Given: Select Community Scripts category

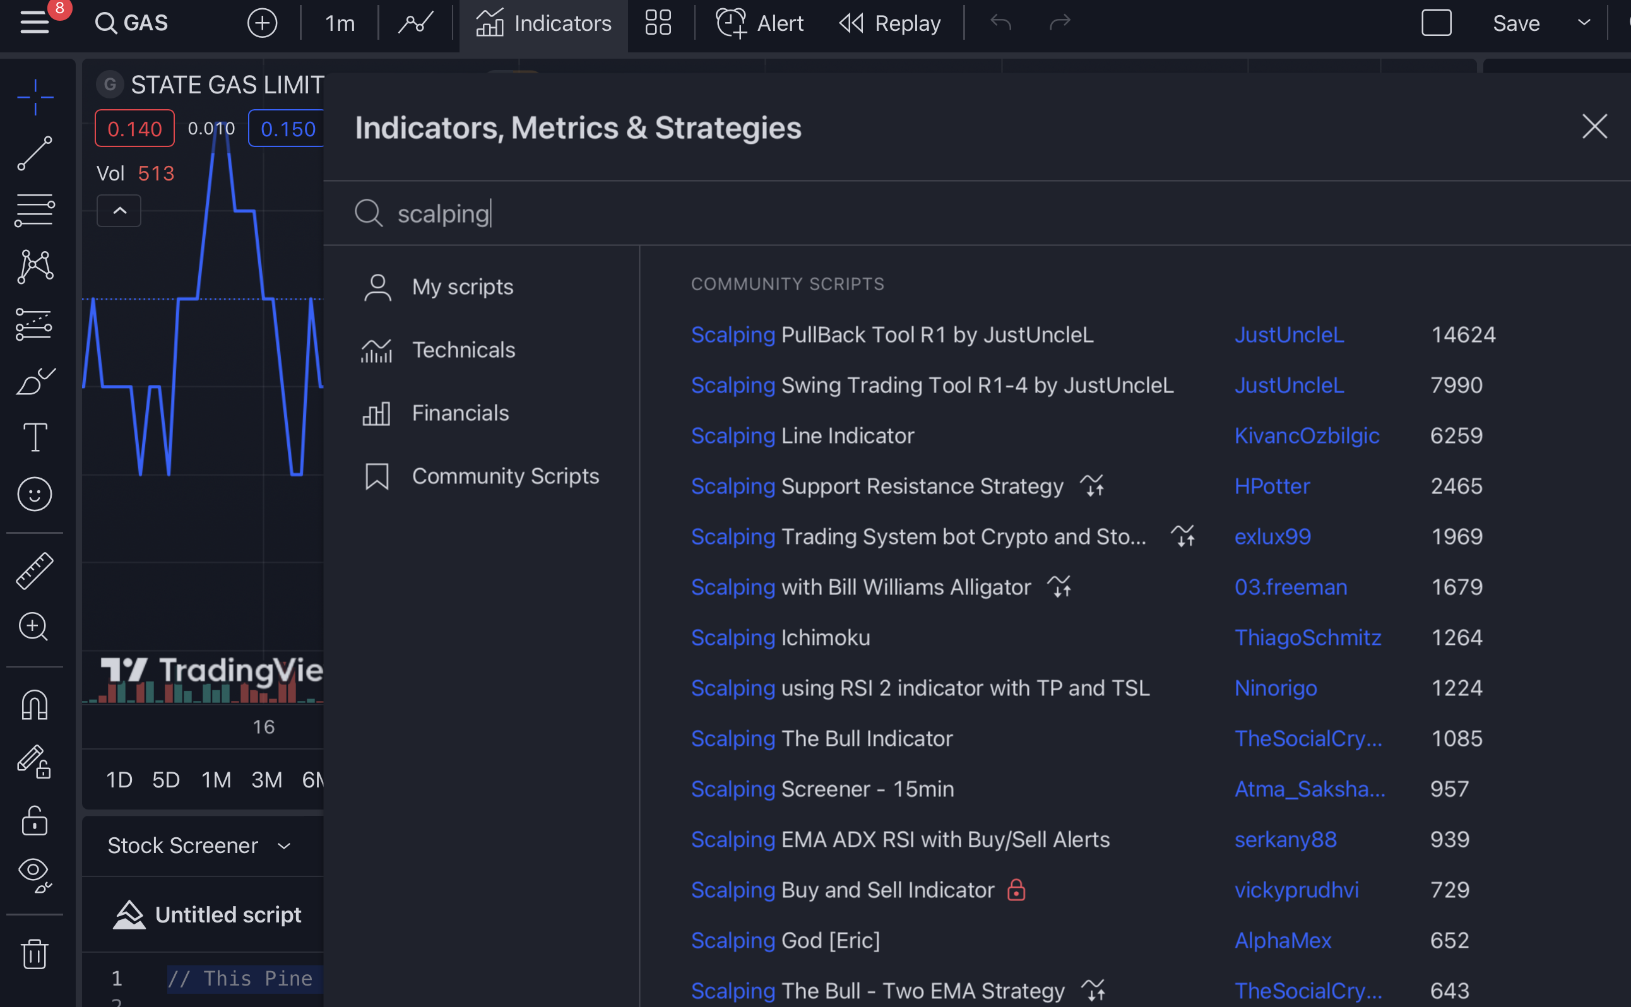Looking at the screenshot, I should [481, 476].
